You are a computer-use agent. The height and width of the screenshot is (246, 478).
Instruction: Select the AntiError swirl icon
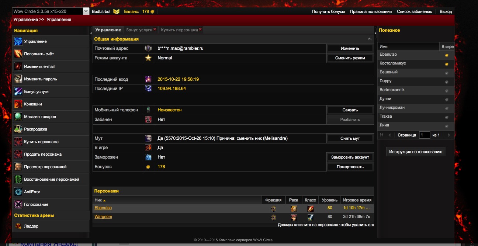point(18,192)
